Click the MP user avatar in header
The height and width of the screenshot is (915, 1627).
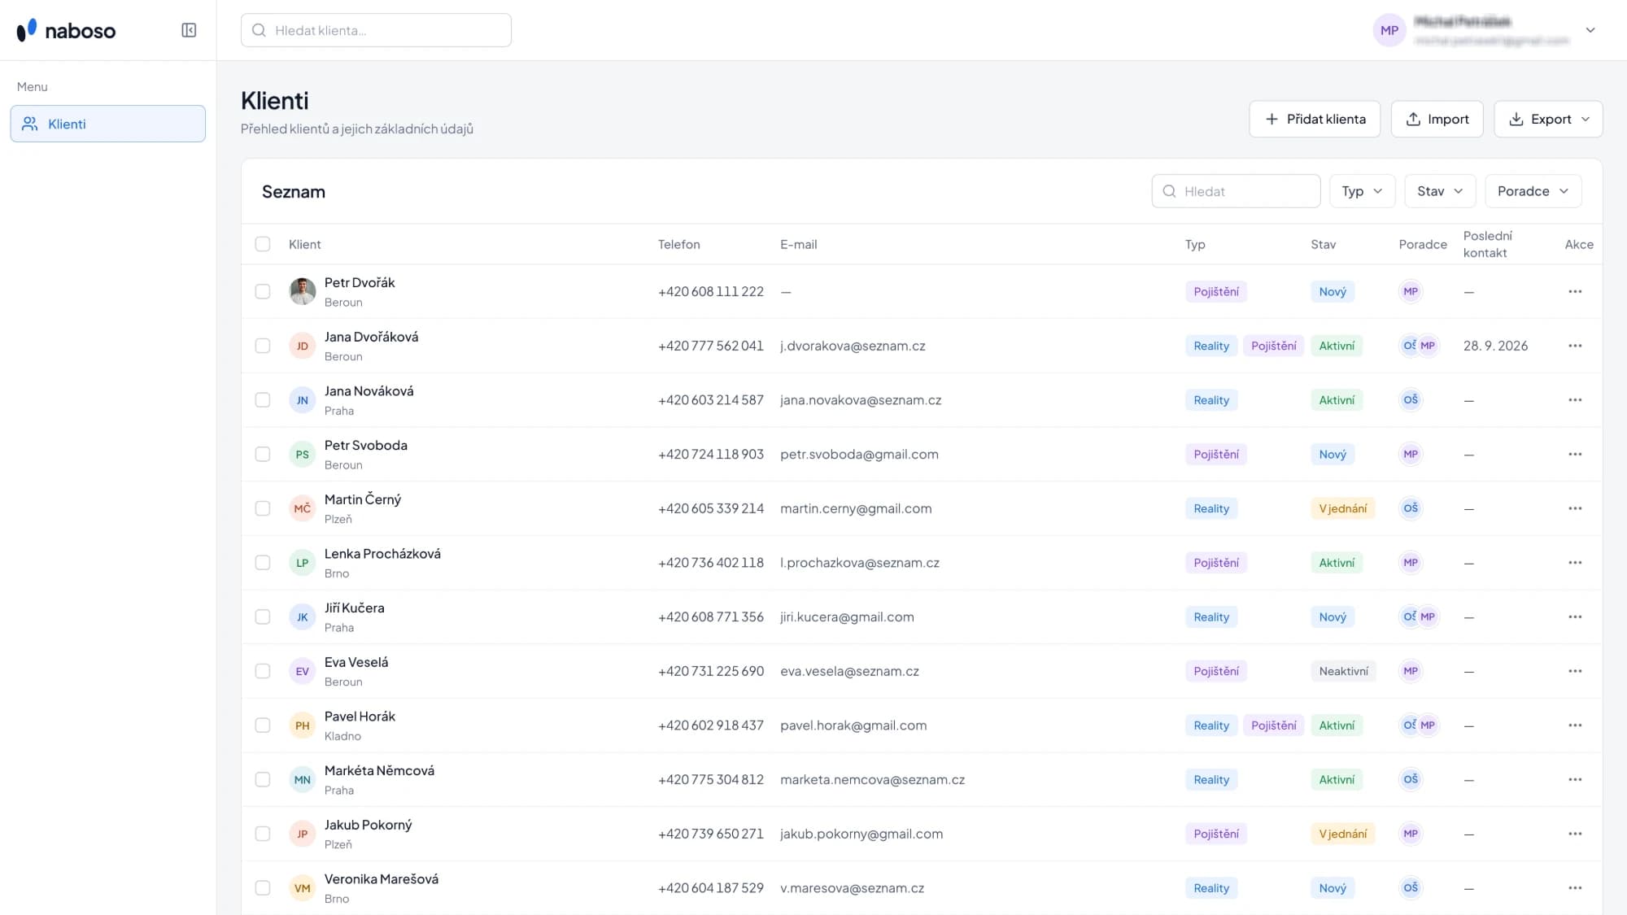[x=1389, y=30]
